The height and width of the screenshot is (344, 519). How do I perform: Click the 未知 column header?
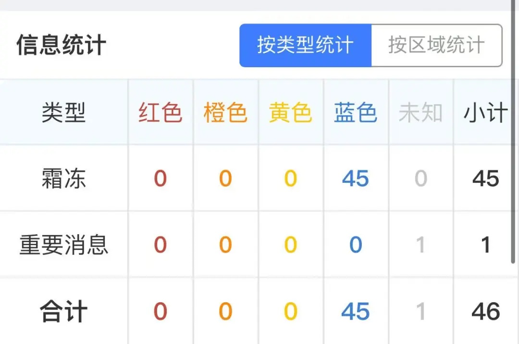420,112
